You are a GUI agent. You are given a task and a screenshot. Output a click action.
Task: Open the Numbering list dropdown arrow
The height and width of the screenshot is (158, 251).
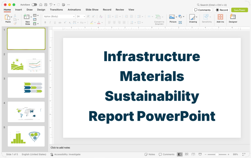120,17
